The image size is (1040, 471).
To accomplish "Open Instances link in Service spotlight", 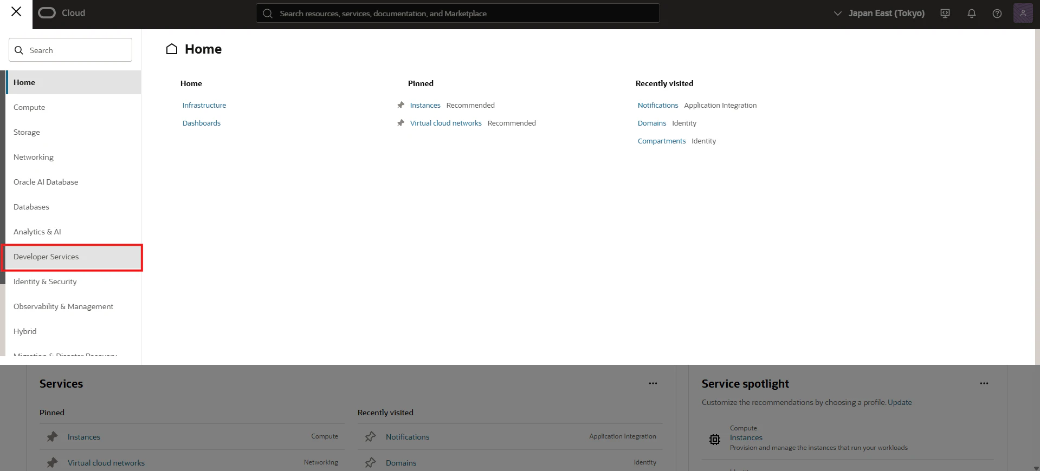I will (x=746, y=437).
